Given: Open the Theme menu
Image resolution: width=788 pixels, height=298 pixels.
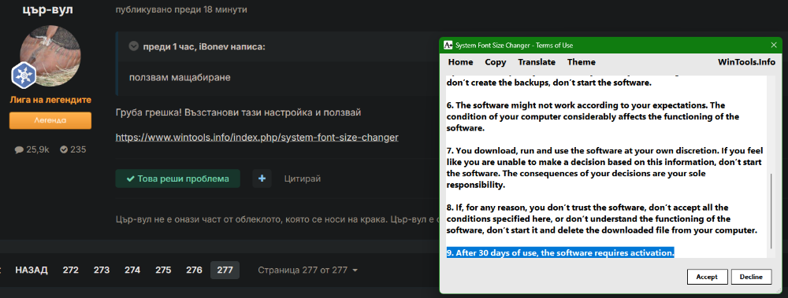Looking at the screenshot, I should (x=582, y=62).
